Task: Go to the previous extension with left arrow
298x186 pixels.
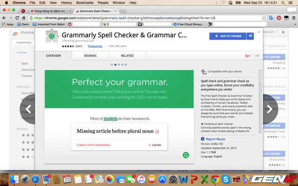Action: coord(28,109)
